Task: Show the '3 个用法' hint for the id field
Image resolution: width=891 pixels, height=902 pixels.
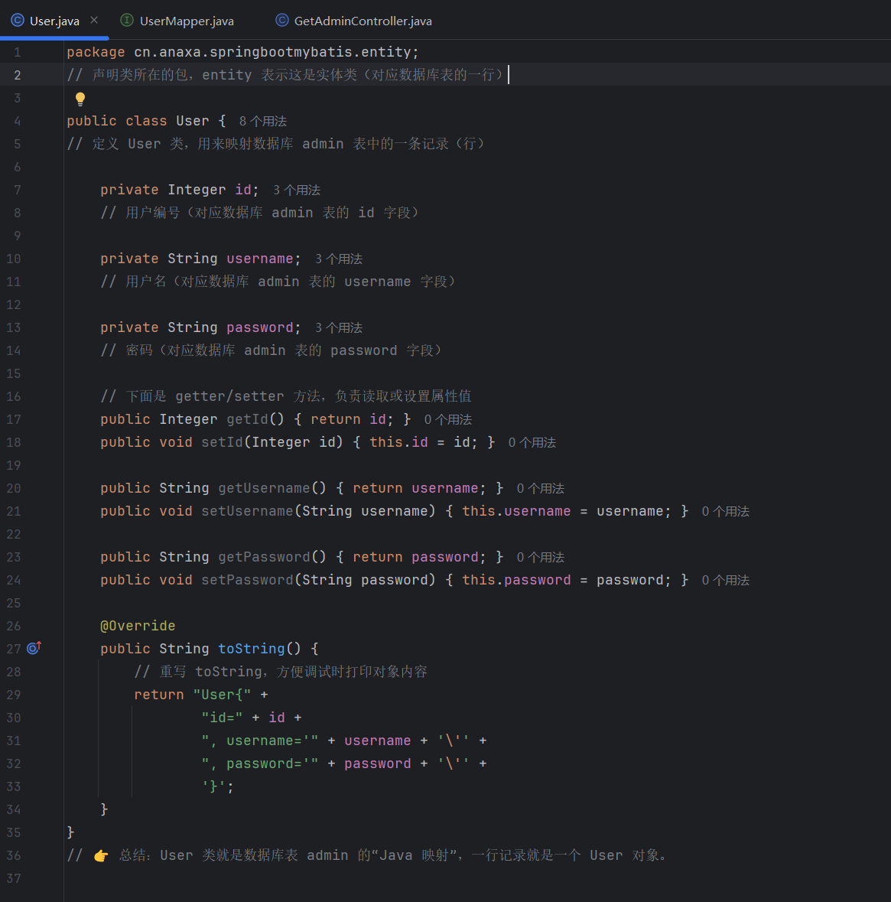Action: [x=297, y=190]
